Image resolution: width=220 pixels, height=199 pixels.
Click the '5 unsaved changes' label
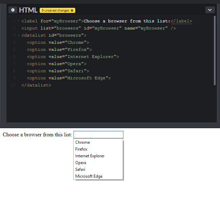tap(55, 11)
